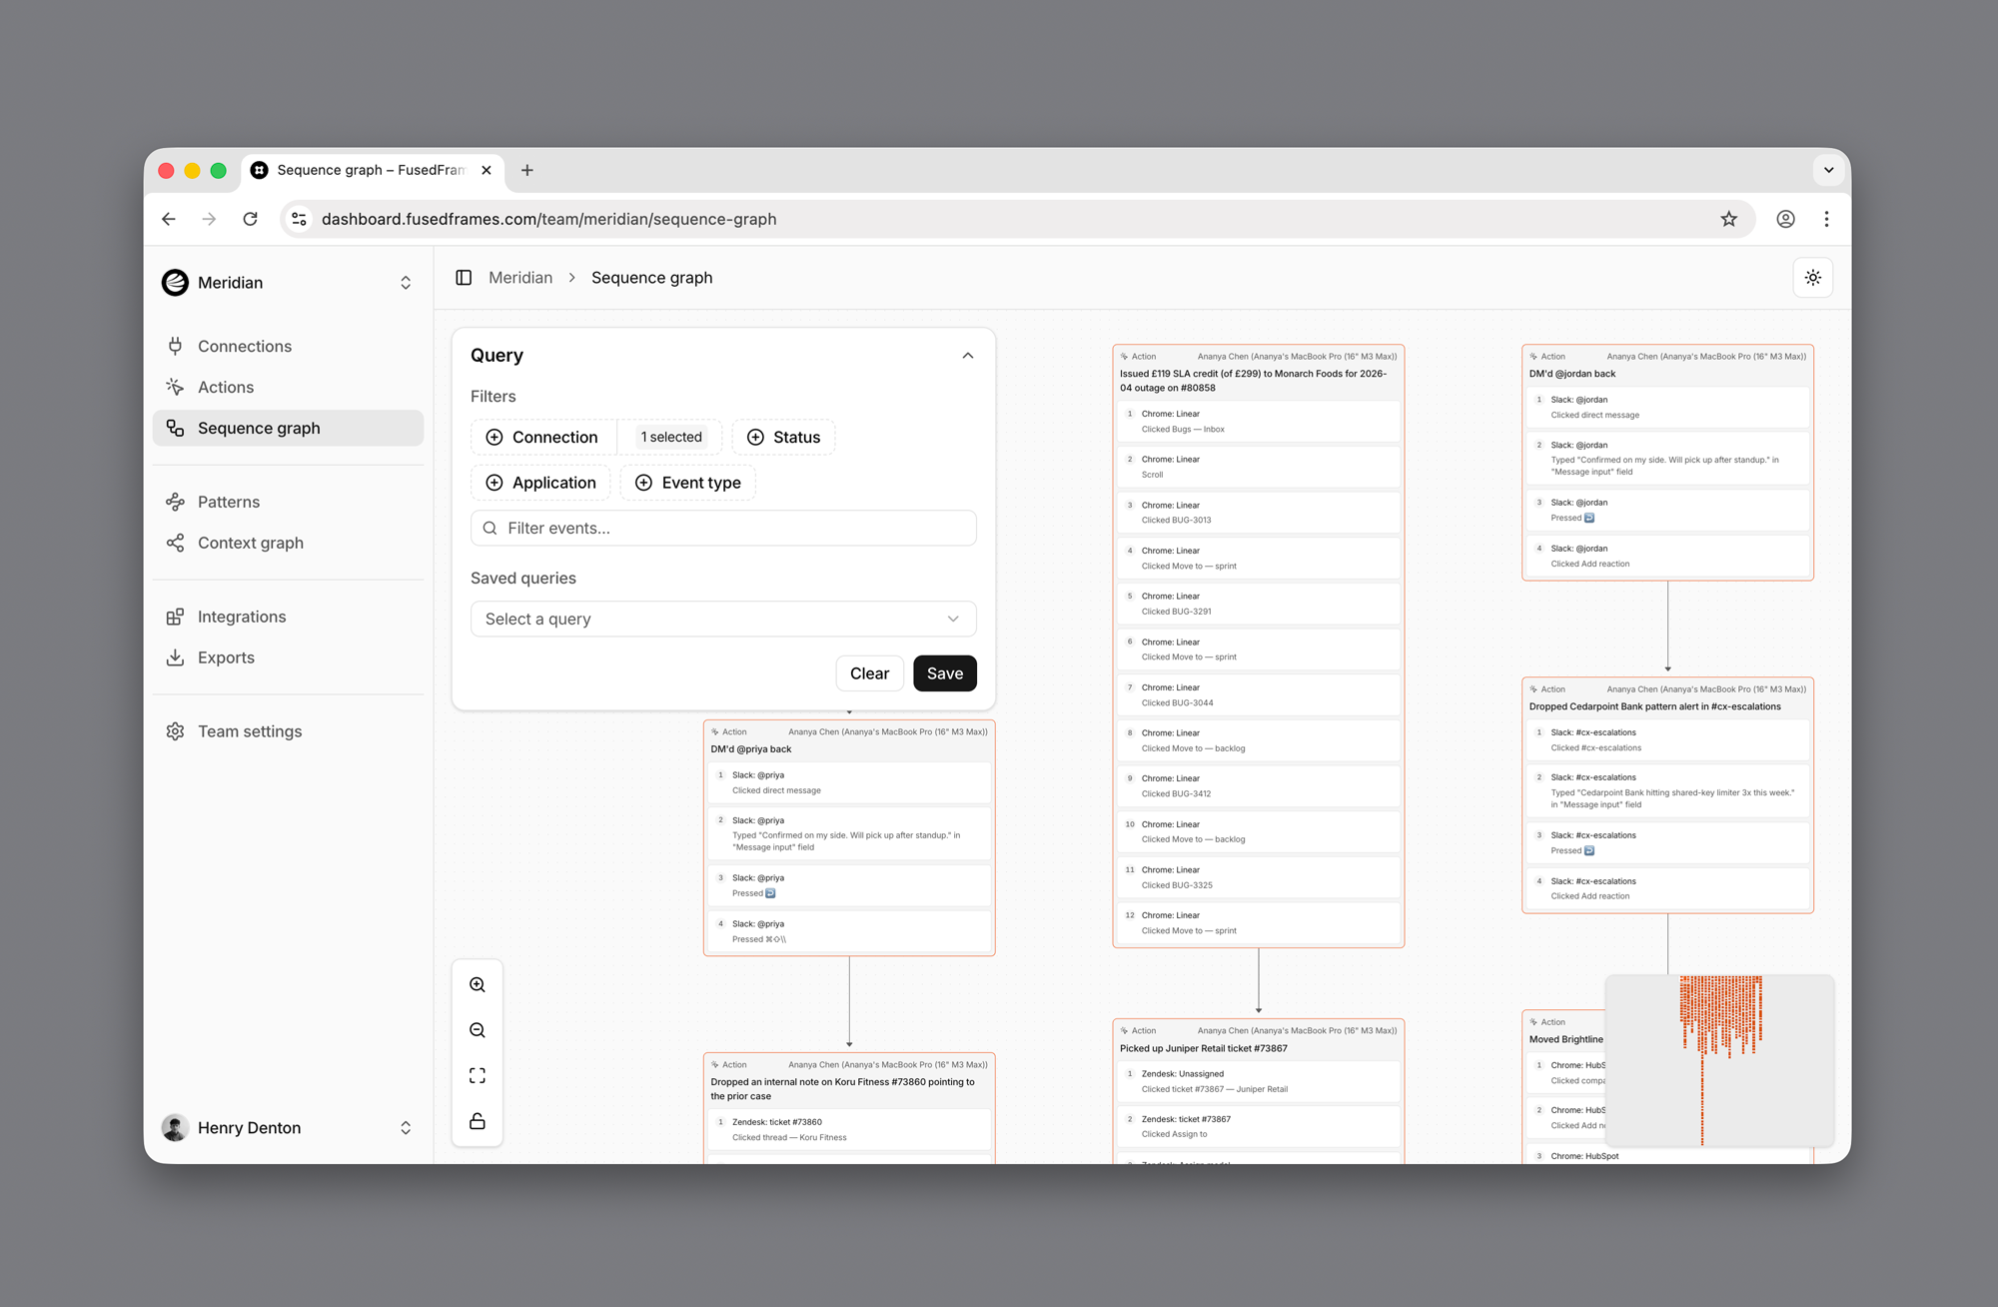The image size is (1998, 1307).
Task: Click the zoom out canvas control
Action: tap(478, 1030)
